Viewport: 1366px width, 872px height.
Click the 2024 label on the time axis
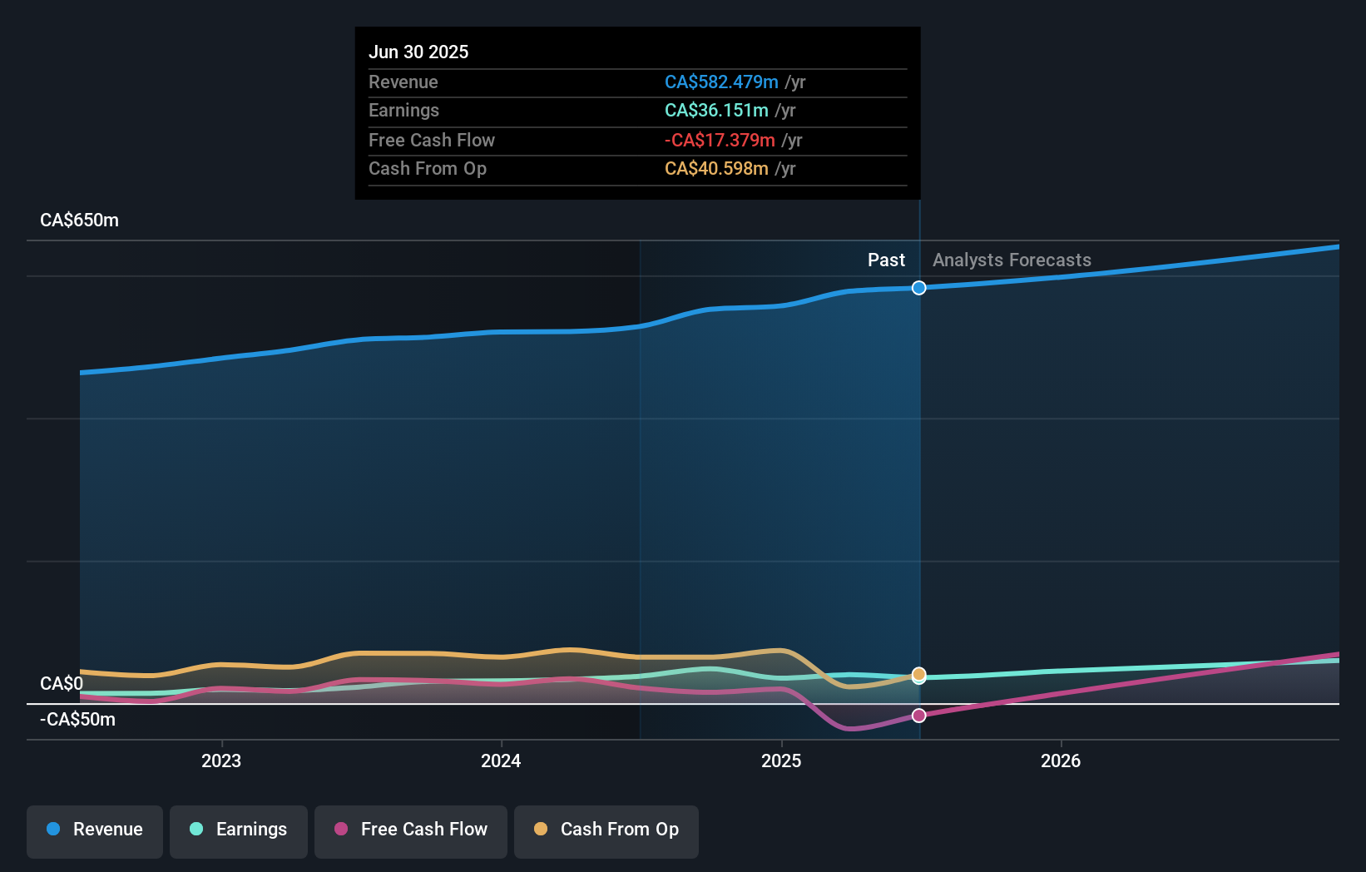point(500,760)
